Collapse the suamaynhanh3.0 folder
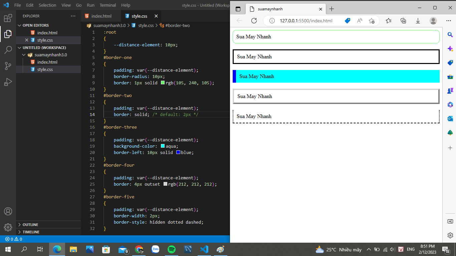 48,55
